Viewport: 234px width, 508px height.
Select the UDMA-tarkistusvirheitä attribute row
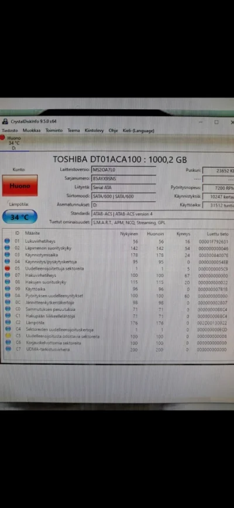click(117, 350)
